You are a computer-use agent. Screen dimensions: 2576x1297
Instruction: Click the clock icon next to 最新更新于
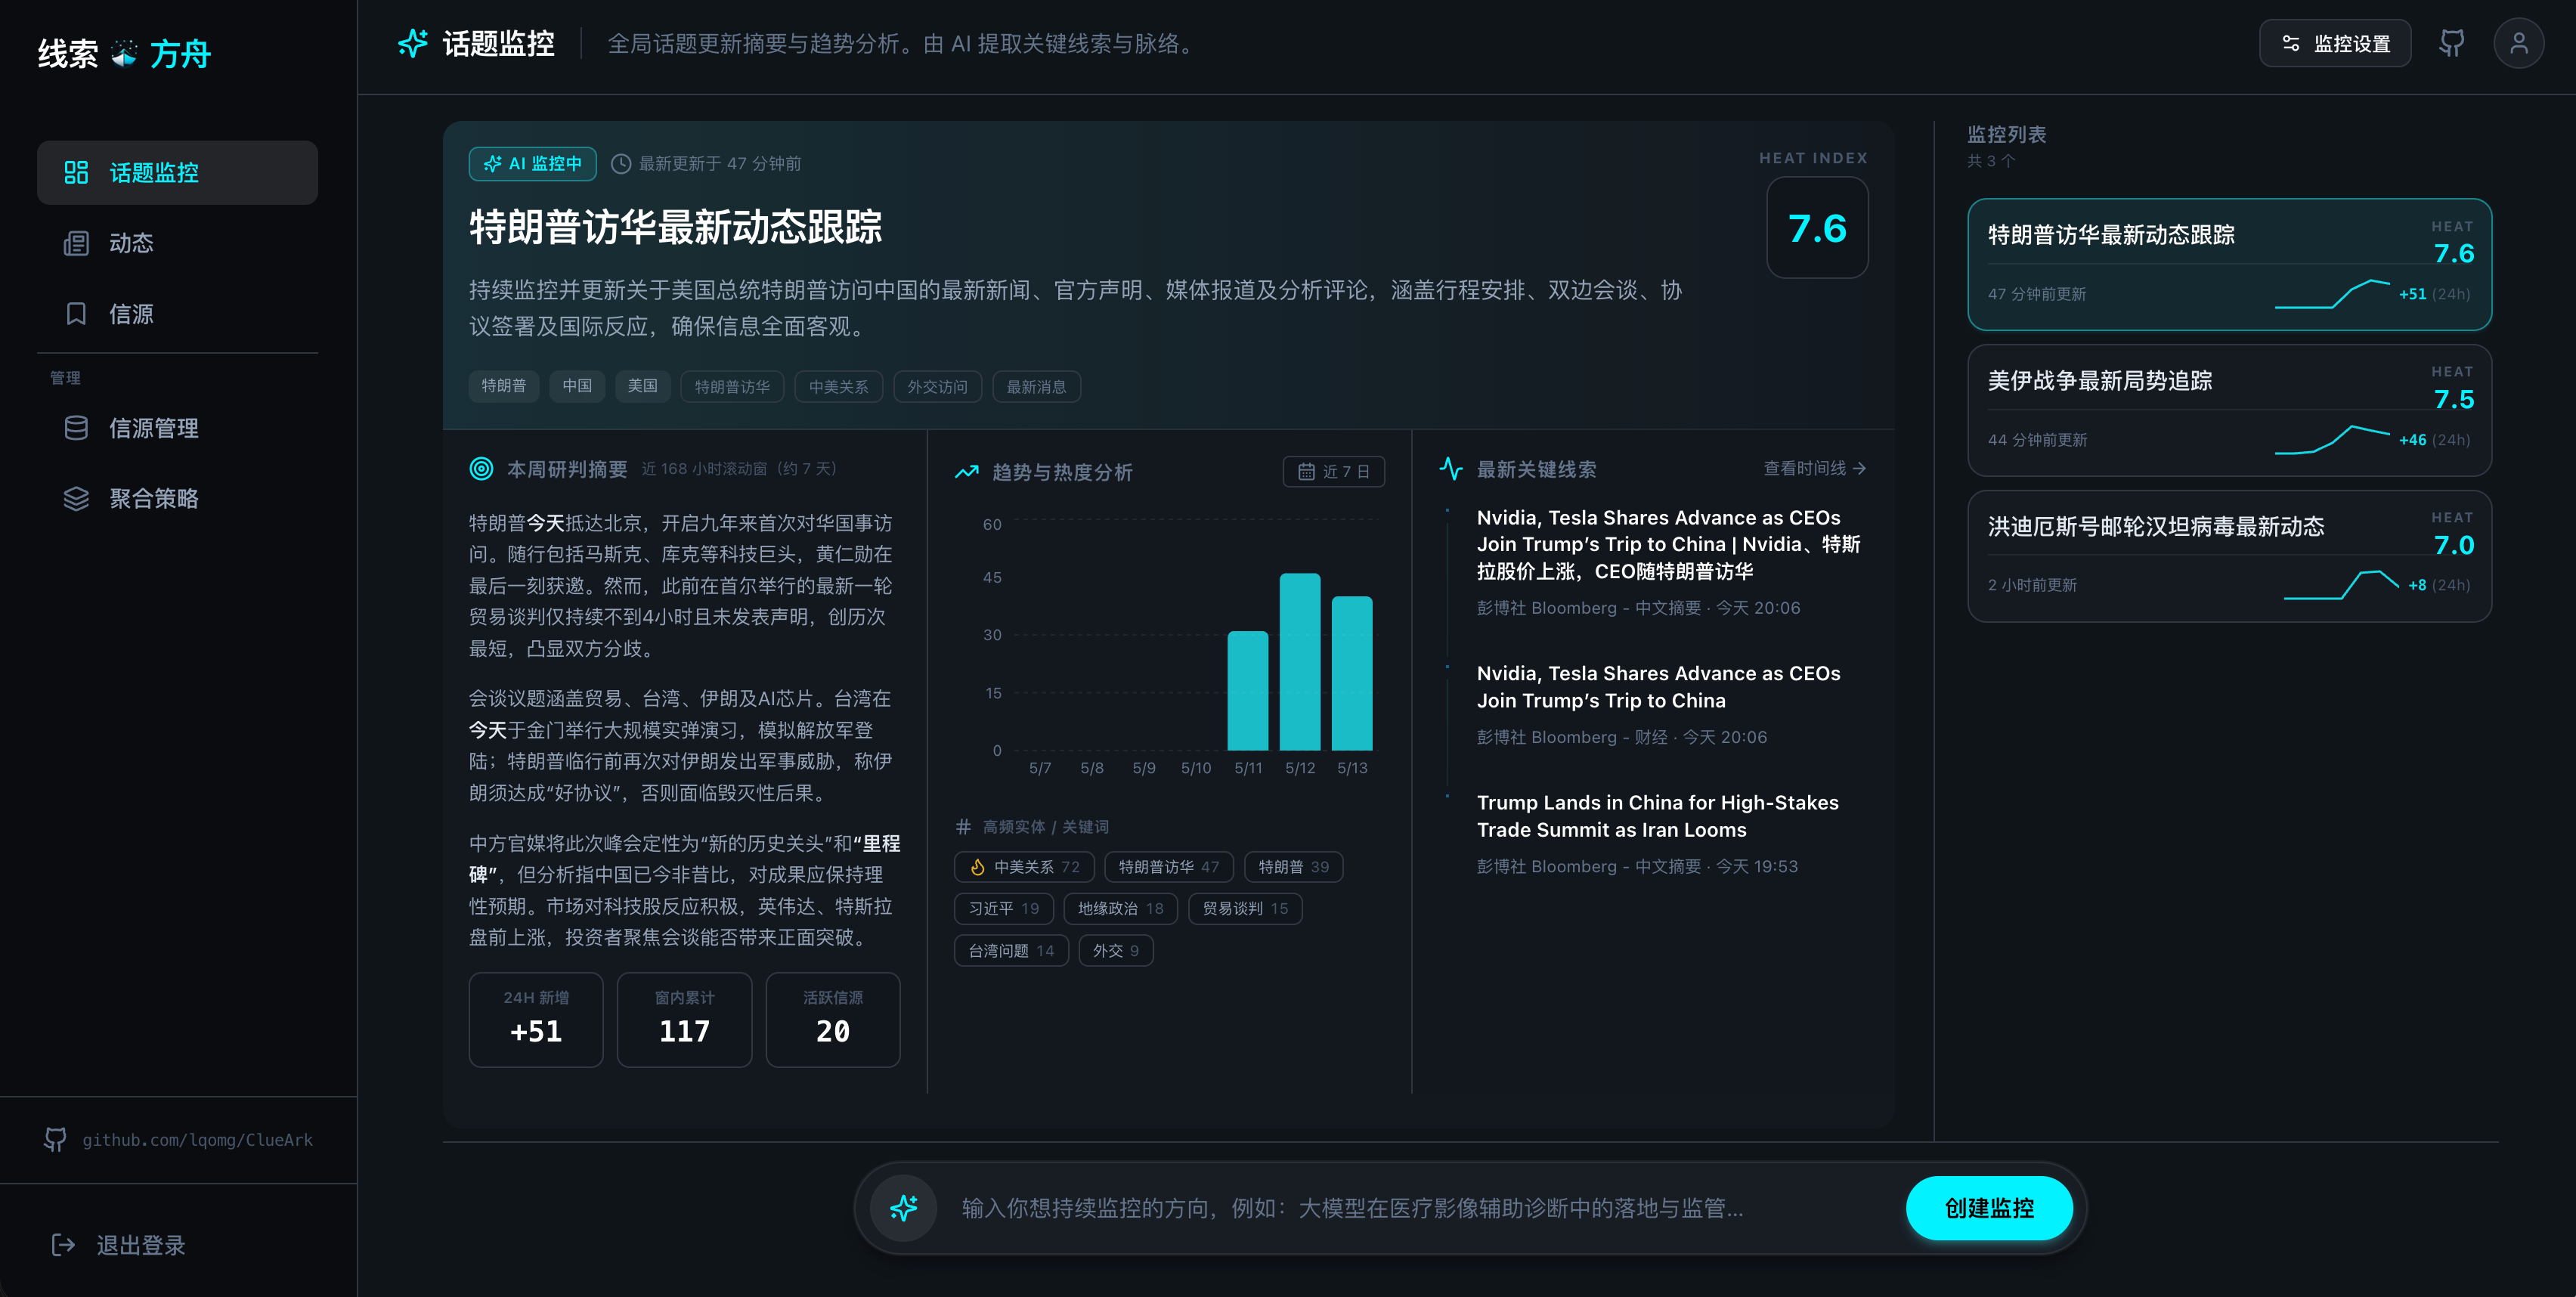[x=621, y=164]
